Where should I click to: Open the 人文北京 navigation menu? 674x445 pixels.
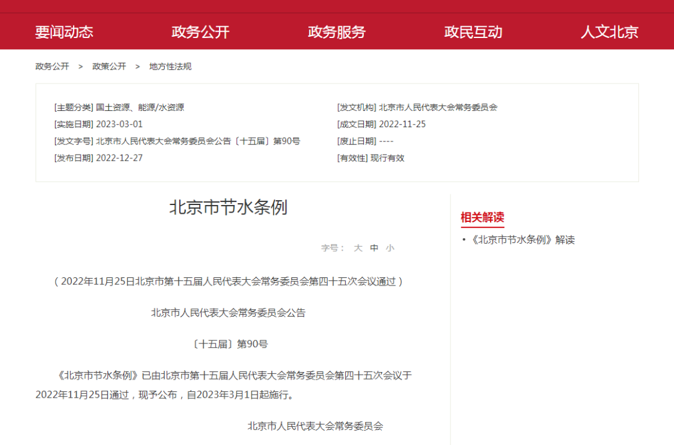click(x=610, y=32)
